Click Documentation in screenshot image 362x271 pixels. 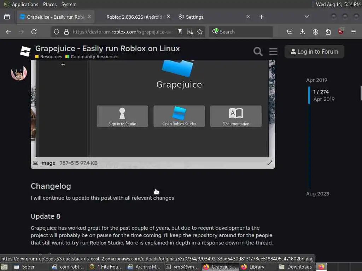coord(236,116)
